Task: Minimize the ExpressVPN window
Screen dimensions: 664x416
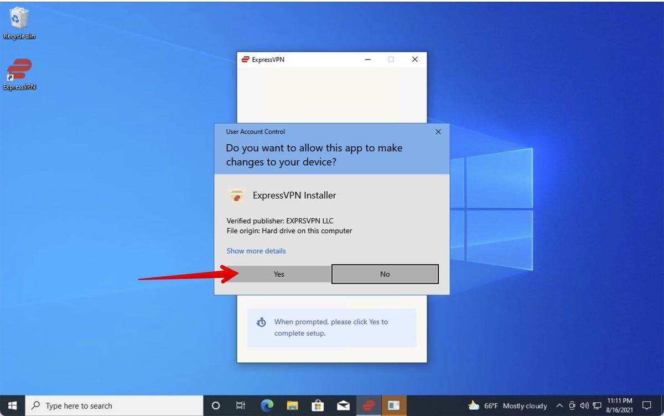Action: pyautogui.click(x=367, y=60)
